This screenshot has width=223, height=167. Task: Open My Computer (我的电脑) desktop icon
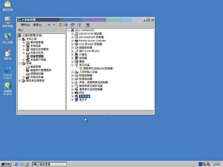coord(8,22)
